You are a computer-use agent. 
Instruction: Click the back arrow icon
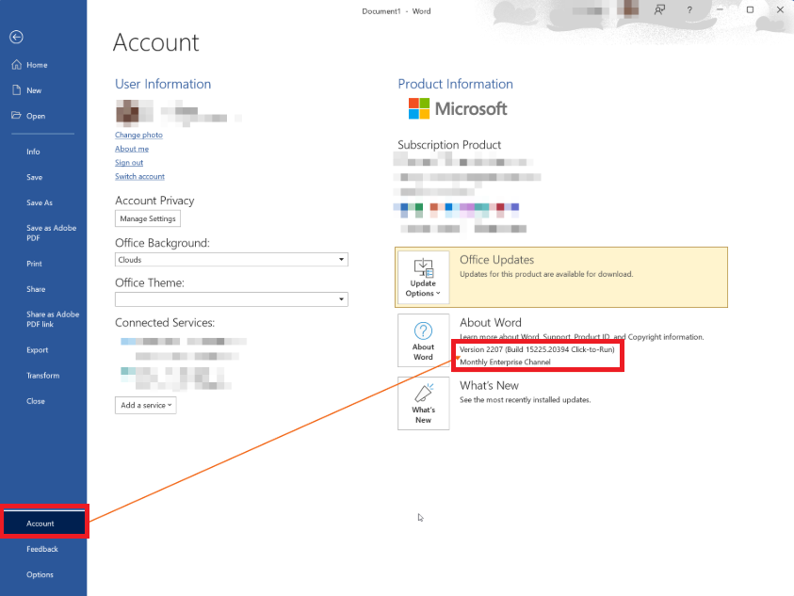16,37
